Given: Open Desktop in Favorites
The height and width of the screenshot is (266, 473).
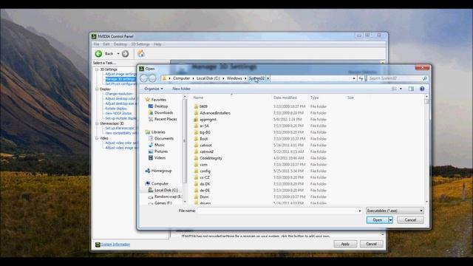Looking at the screenshot, I should pyautogui.click(x=161, y=106).
